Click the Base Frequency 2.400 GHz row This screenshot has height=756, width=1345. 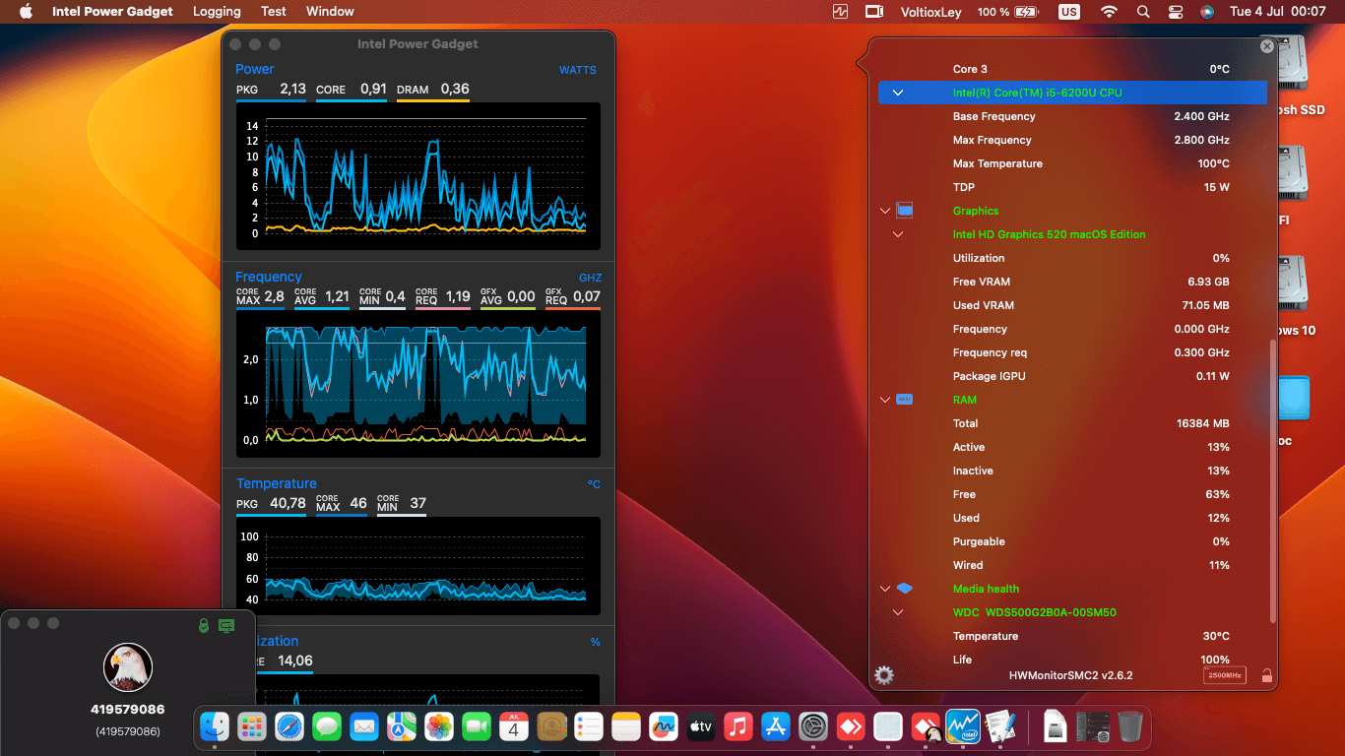tap(1072, 116)
